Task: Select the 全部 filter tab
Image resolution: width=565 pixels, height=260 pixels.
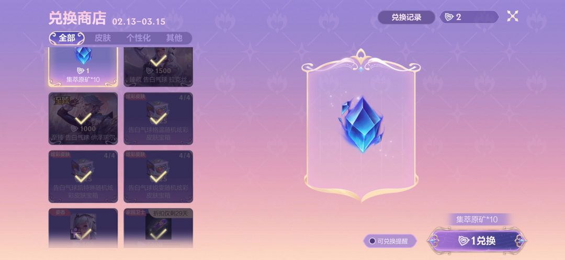Action: pyautogui.click(x=66, y=38)
